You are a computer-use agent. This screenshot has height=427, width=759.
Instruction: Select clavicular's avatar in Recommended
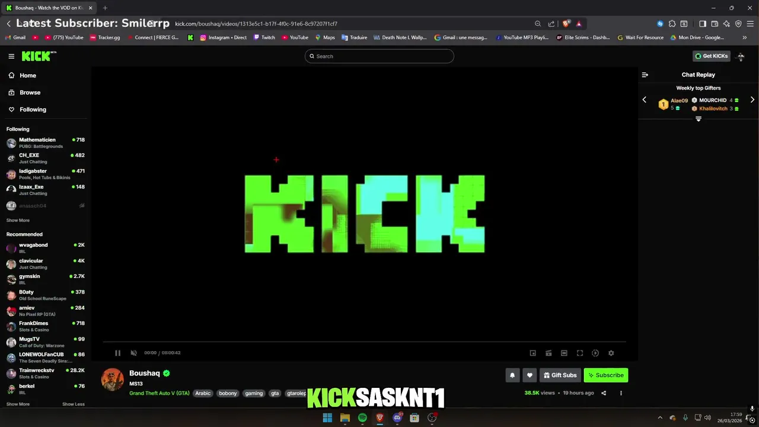tap(11, 264)
